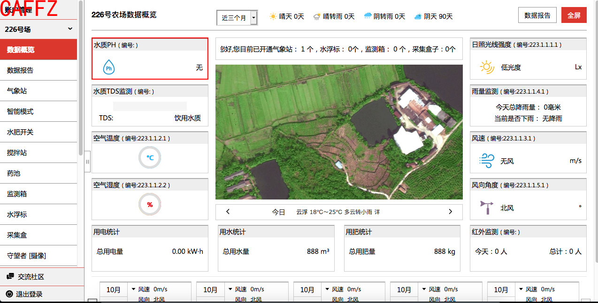Click the farm satellite map image
The height and width of the screenshot is (303, 598).
coord(339,132)
